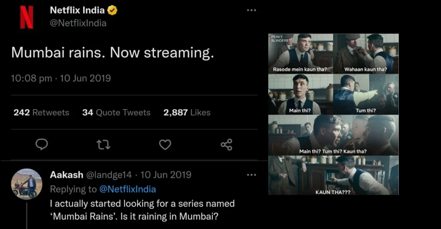
Task: Open the @NetflixIndia handle under name
Action: [x=78, y=23]
